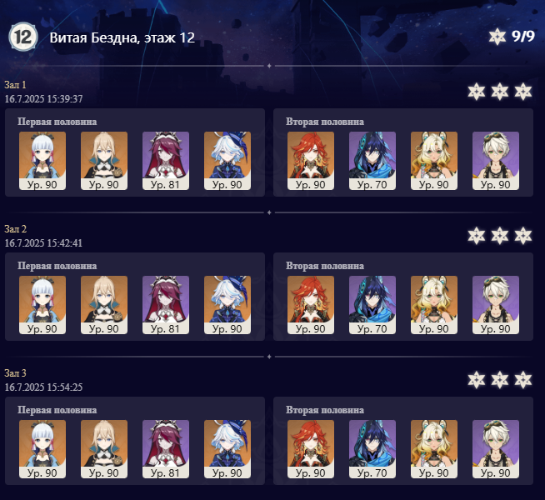Screen dimensions: 545x500
Task: Select white-haired character in Зал 1 first half
Action: point(42,161)
